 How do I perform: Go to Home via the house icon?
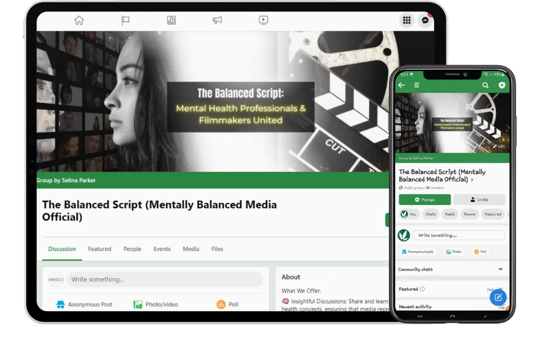tap(79, 20)
